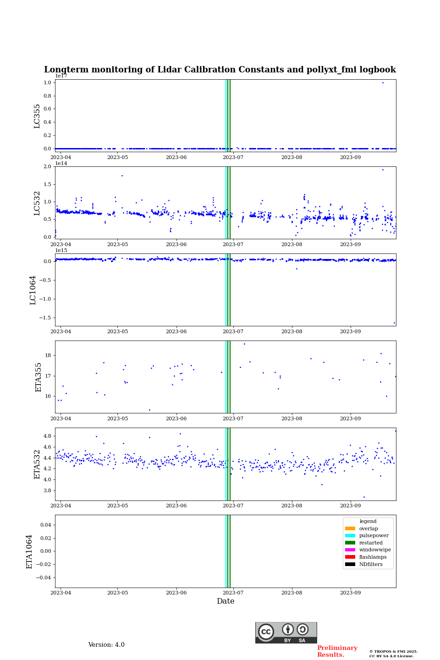440x660 pixels.
Task: Click the chart title about Lidar Calibration Constants
Action: pyautogui.click(x=220, y=70)
